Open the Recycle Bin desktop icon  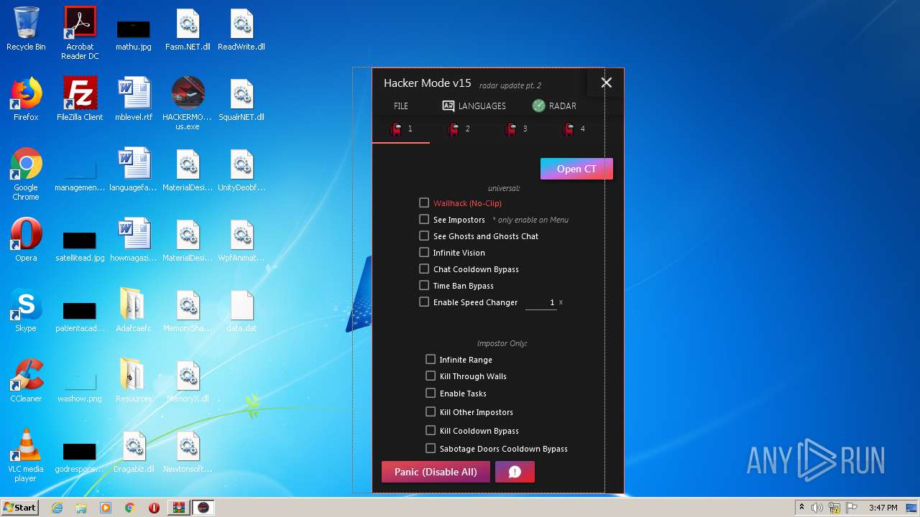pos(26,29)
